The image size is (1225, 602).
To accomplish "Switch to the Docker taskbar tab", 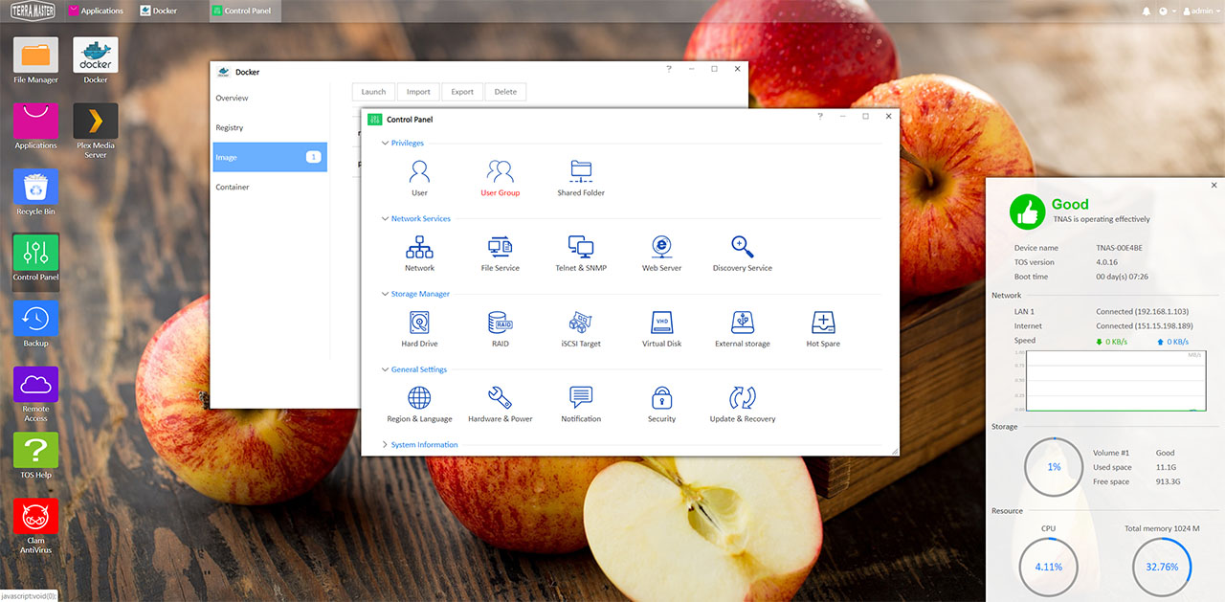I will click(x=158, y=11).
